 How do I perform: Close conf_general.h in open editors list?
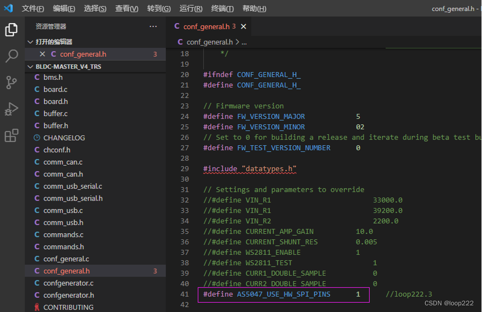point(42,54)
